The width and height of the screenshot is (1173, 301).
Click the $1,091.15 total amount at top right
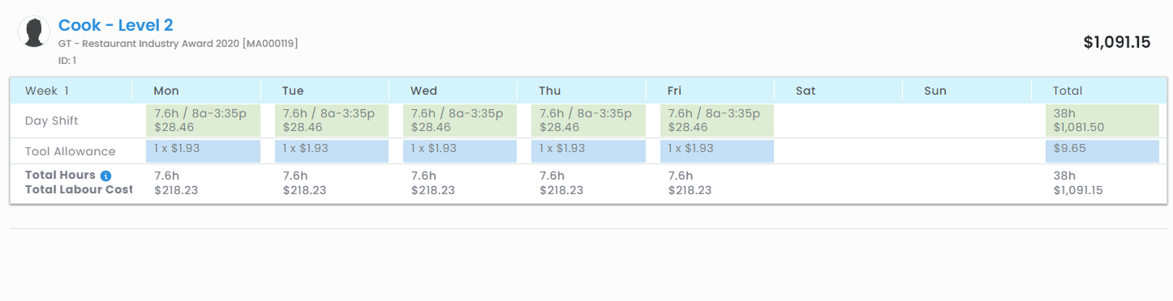click(1117, 43)
